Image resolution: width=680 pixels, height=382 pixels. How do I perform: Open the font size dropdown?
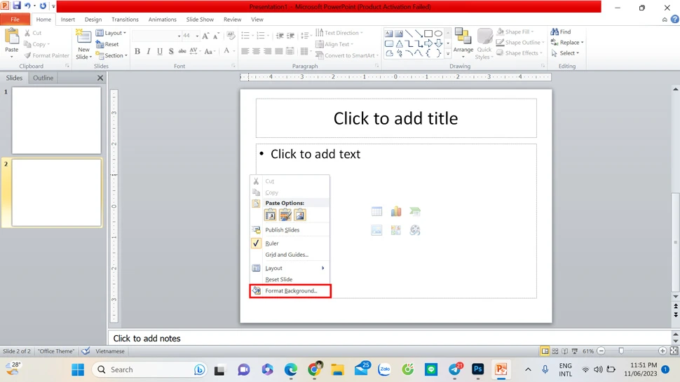pyautogui.click(x=197, y=36)
